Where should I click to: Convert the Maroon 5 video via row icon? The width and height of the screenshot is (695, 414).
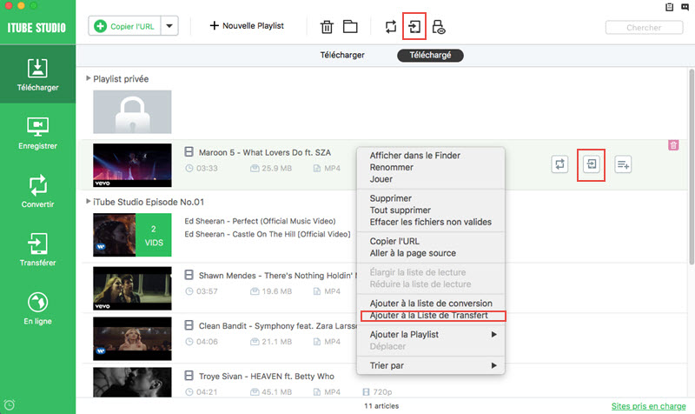click(x=559, y=164)
